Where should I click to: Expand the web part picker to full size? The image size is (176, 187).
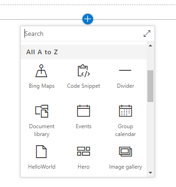click(147, 34)
